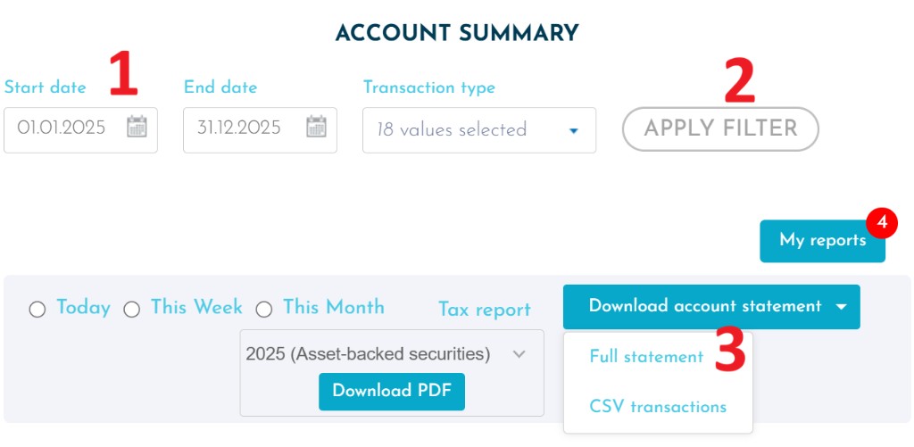
Task: Click into the End date field
Action: (x=241, y=128)
